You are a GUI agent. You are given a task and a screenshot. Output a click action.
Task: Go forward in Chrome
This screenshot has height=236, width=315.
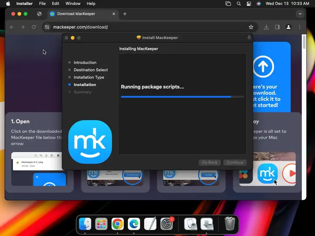click(x=22, y=27)
